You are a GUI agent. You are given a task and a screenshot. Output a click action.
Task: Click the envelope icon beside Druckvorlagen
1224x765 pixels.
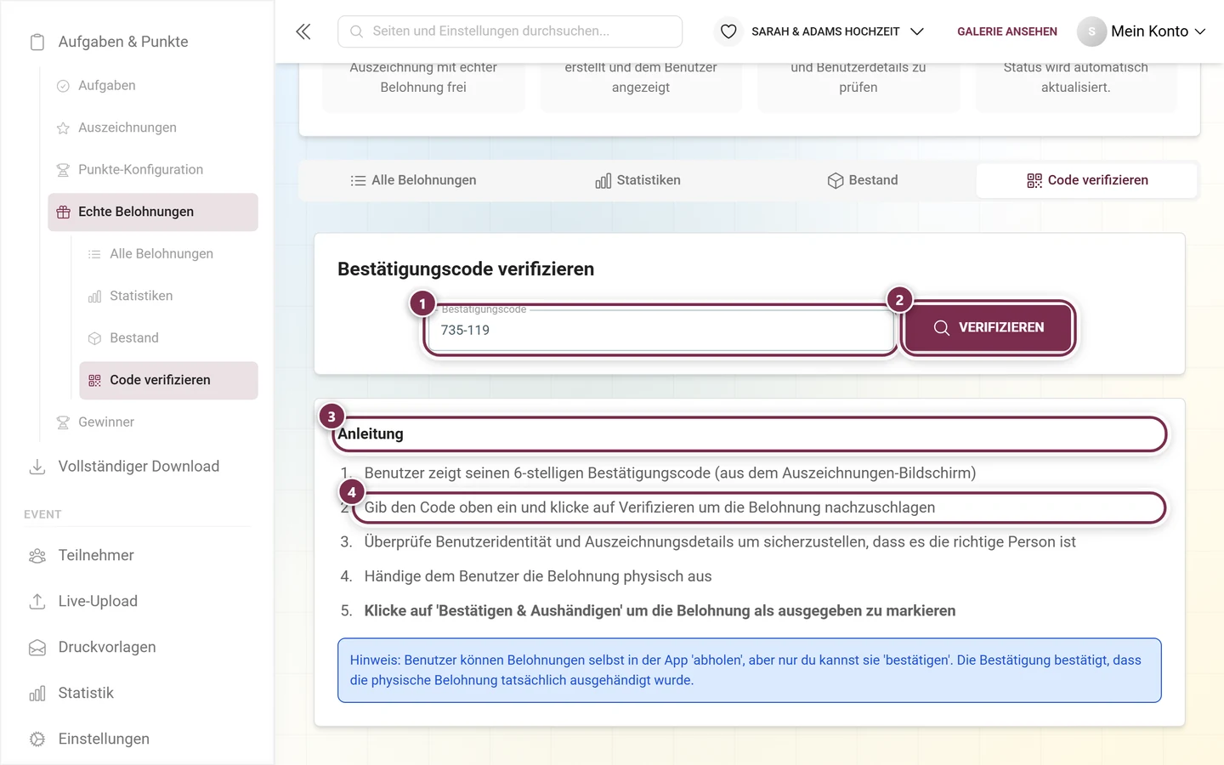pos(37,648)
